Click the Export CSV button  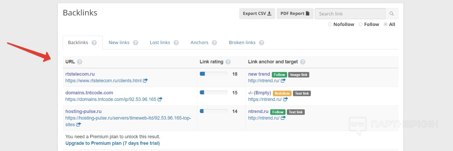[x=257, y=13]
